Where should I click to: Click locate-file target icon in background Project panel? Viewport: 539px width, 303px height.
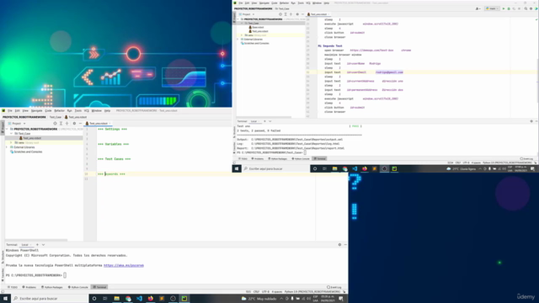(x=280, y=14)
